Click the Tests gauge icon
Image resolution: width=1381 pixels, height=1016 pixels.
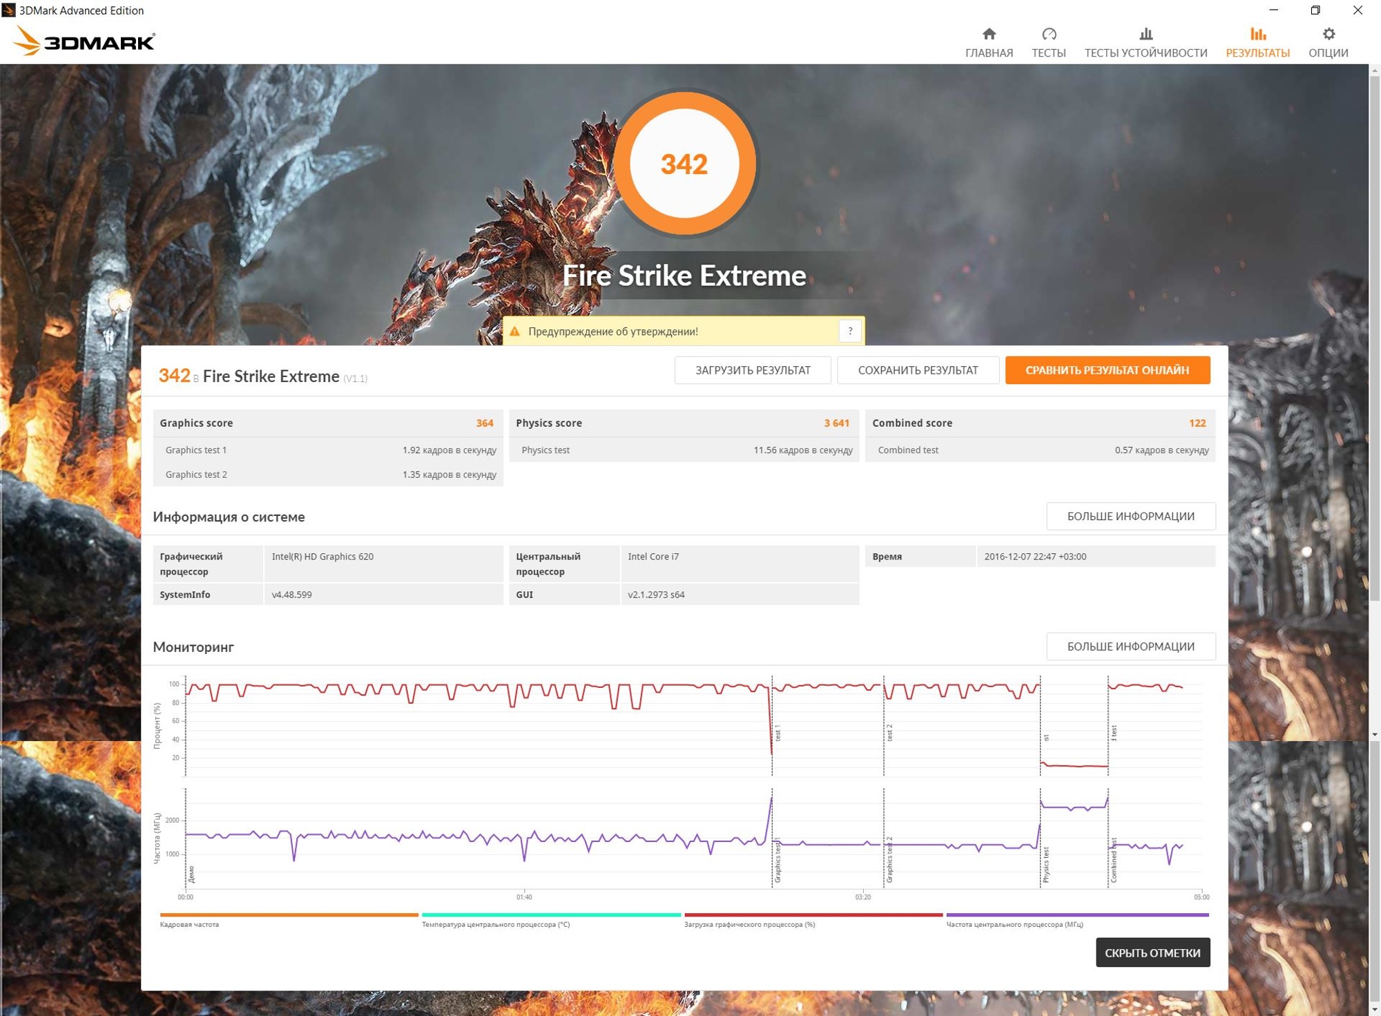coord(1048,34)
